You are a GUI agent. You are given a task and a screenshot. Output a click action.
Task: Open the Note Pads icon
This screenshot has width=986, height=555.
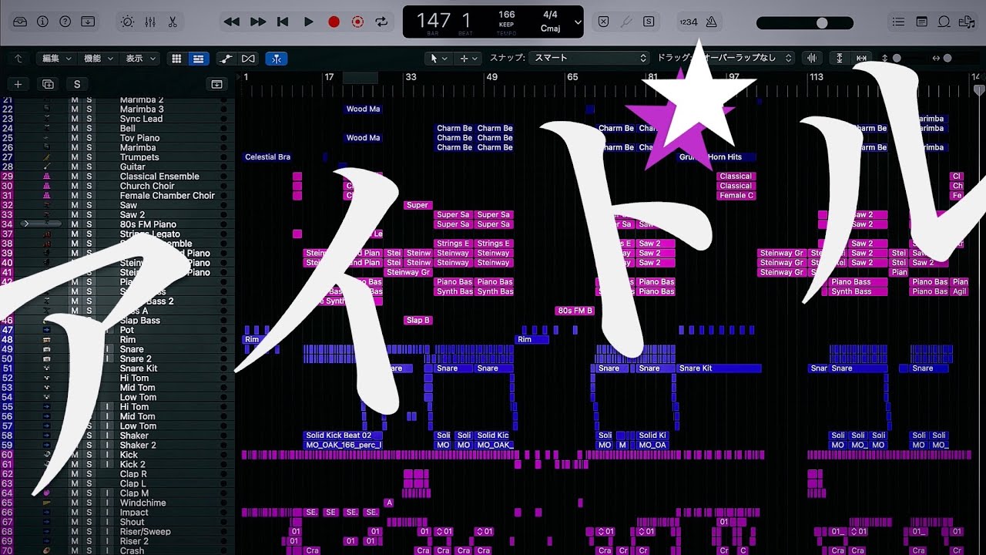pyautogui.click(x=921, y=22)
